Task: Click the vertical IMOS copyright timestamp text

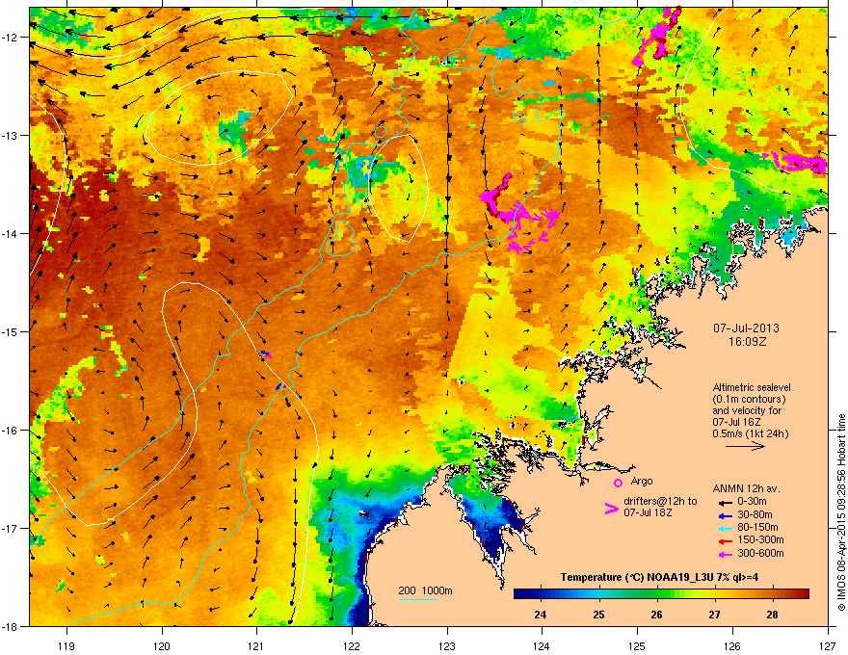Action: tap(841, 512)
